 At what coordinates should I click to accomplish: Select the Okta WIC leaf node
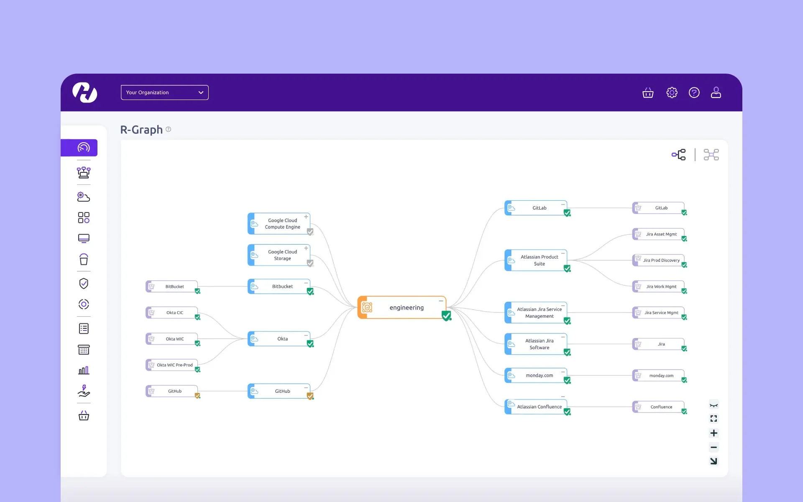coord(171,339)
